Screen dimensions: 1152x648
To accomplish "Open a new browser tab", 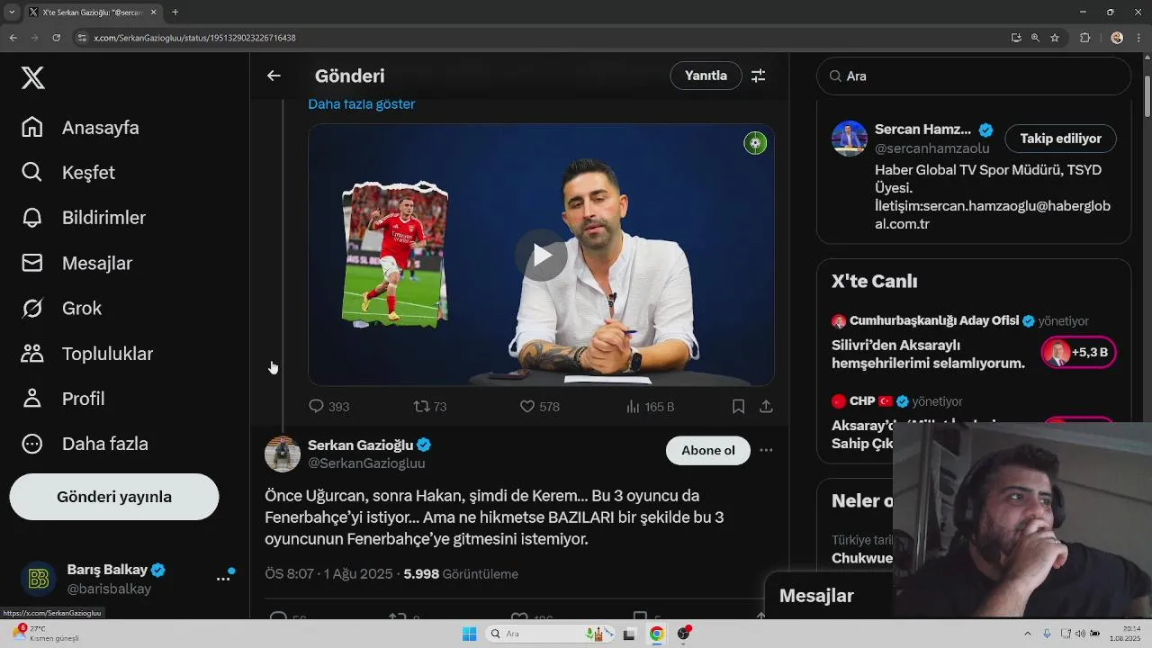I will coord(175,13).
